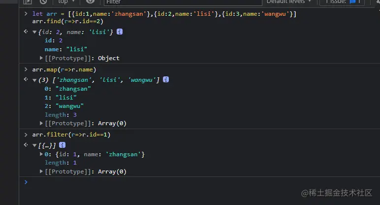Image resolution: width=380 pixels, height=205 pixels.
Task: Collapse the [{…}] filter result
Action: click(34, 145)
